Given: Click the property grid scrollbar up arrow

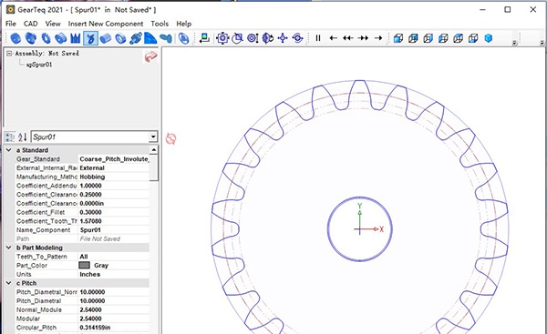Looking at the screenshot, I should click(153, 150).
